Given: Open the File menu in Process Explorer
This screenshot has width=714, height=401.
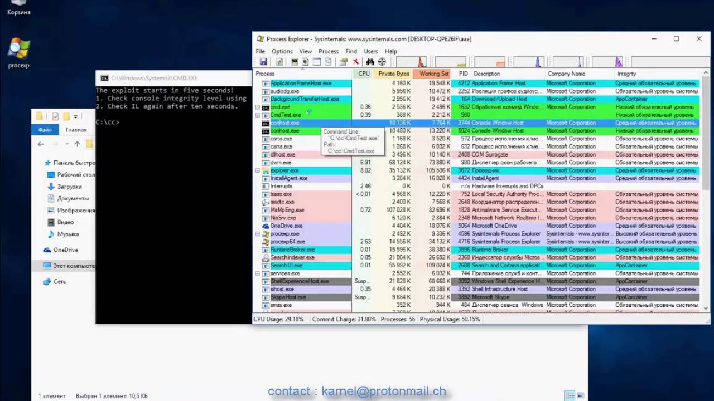Looking at the screenshot, I should pos(260,51).
